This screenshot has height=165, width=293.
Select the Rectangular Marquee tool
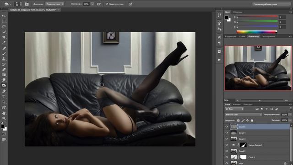[4, 22]
